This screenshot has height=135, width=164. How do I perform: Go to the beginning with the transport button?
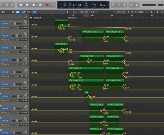[x=34, y=5]
